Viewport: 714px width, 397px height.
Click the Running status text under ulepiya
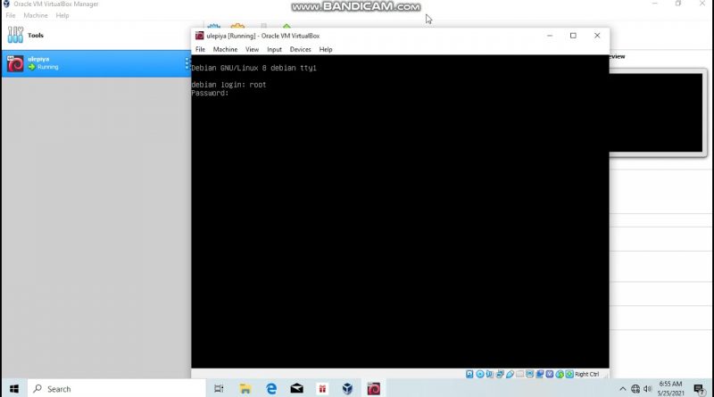tap(48, 67)
